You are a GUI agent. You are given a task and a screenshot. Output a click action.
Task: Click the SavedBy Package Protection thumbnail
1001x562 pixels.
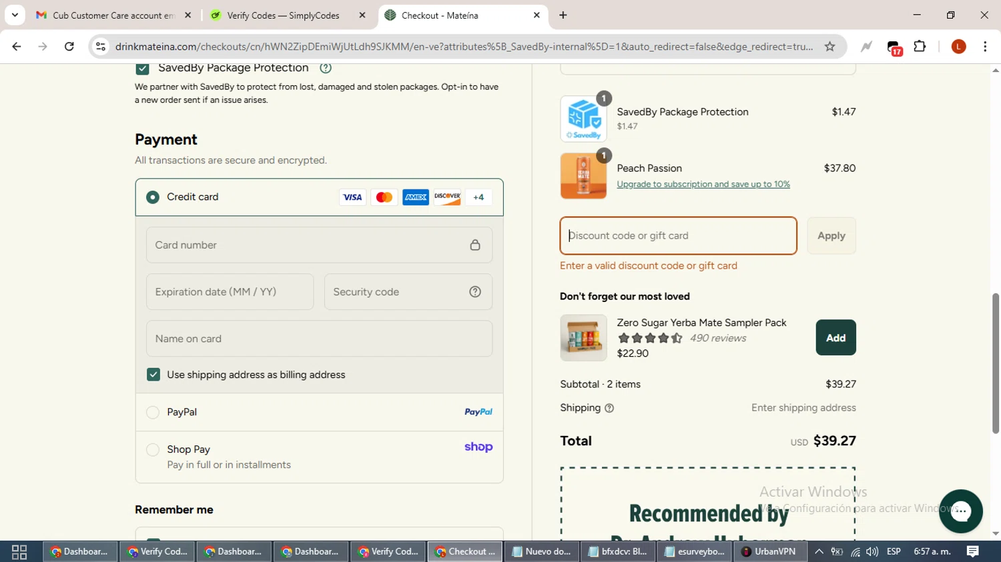(584, 119)
